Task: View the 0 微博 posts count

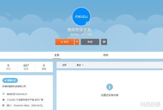Action: [44, 67]
